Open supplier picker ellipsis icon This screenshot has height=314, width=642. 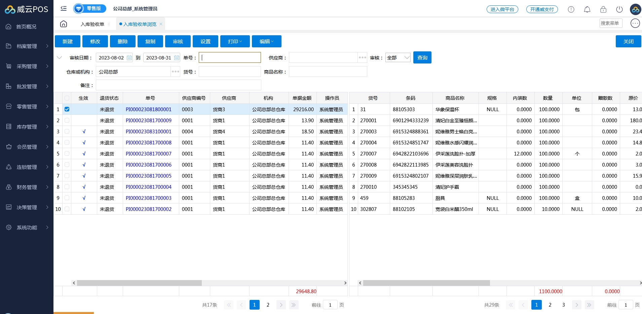[x=362, y=58]
